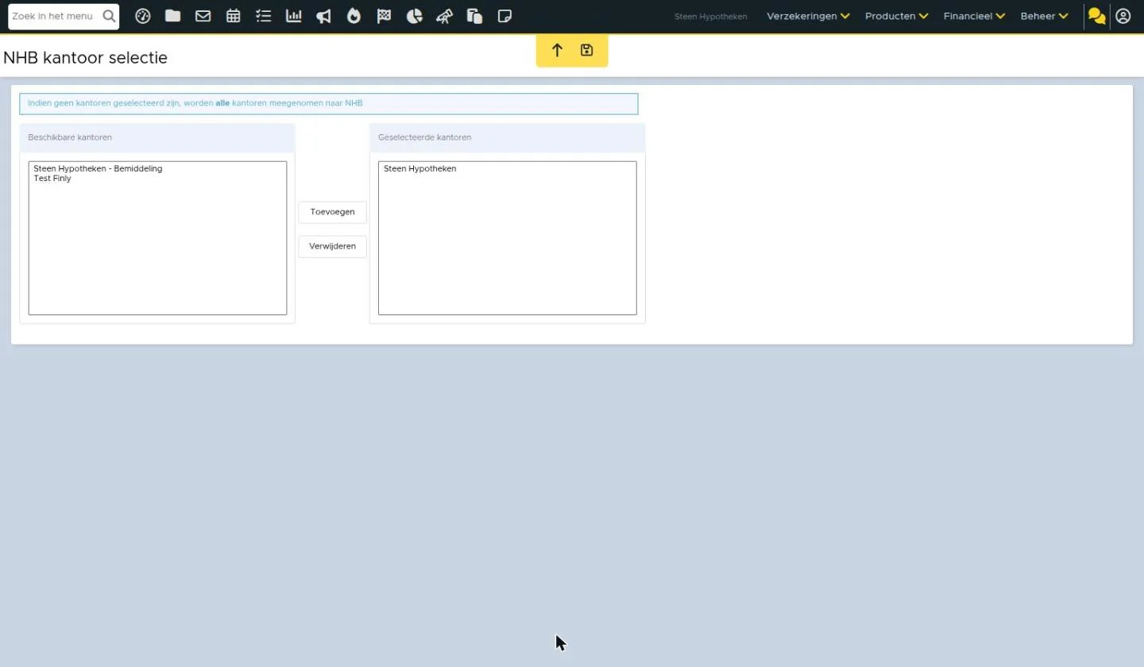
Task: Open the sticky note icon
Action: [504, 16]
